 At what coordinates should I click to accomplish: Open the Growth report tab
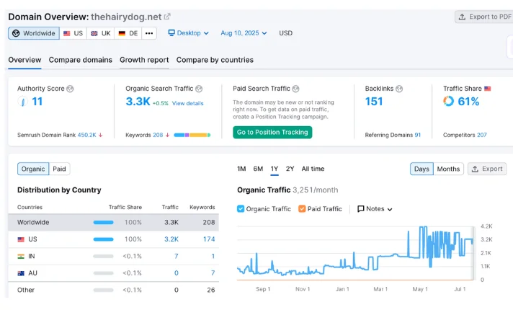(144, 60)
